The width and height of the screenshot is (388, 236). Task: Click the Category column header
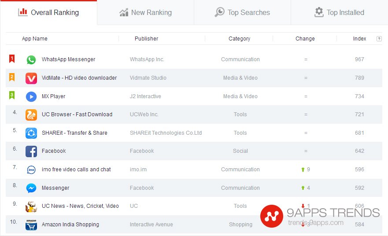[x=239, y=39]
